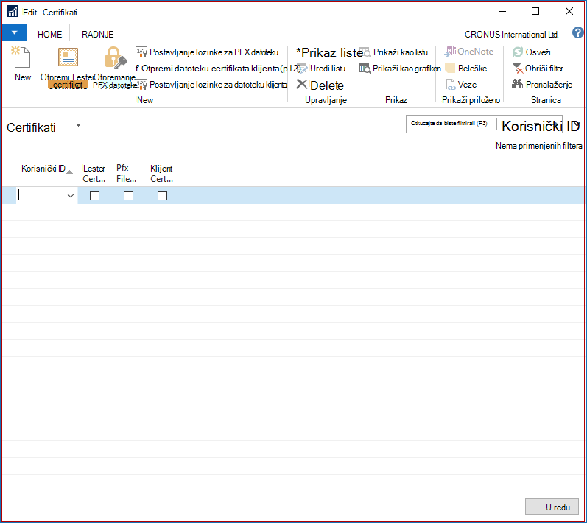The height and width of the screenshot is (523, 587).
Task: Expand the Certifikati title dropdown arrow
Action: tap(78, 126)
